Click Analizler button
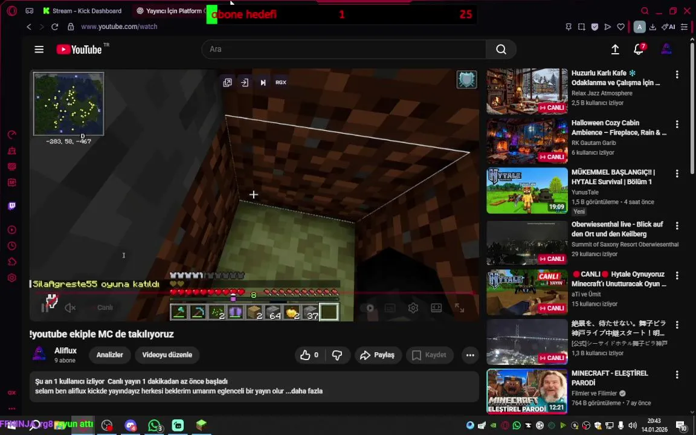Image resolution: width=696 pixels, height=435 pixels. [x=109, y=355]
